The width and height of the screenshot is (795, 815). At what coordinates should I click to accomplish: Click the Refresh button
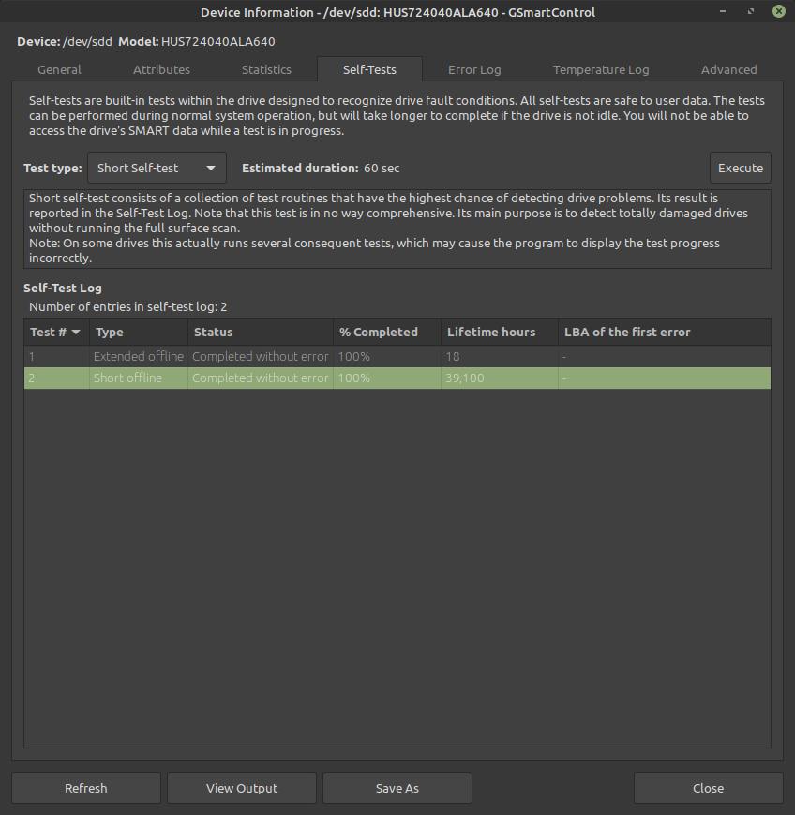86,788
